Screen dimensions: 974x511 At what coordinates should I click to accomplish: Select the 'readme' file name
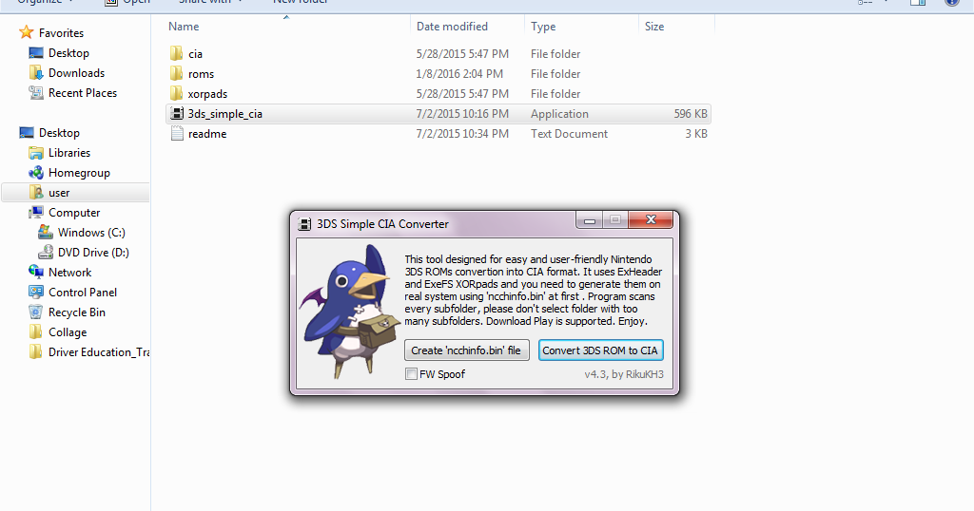point(207,133)
